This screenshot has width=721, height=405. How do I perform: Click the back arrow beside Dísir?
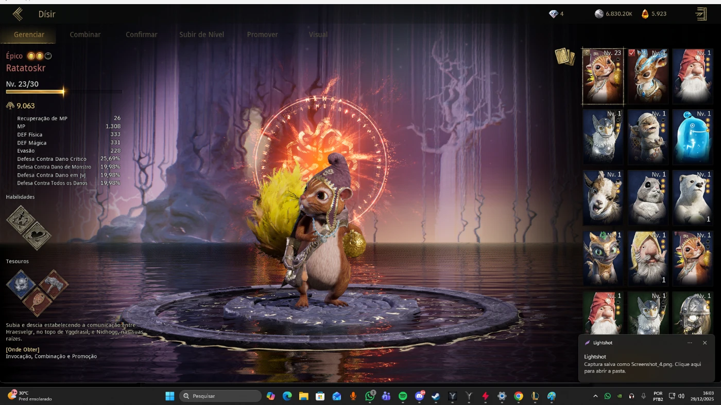pos(18,14)
